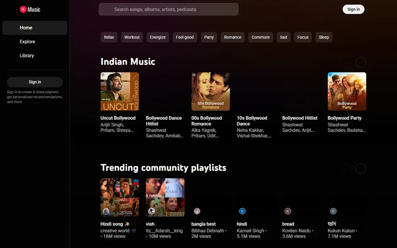Click the Uncut Bollywood title
The height and width of the screenshot is (248, 397).
(118, 118)
